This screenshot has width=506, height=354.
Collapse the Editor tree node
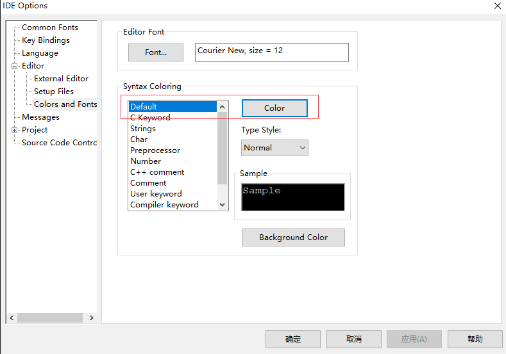(15, 66)
